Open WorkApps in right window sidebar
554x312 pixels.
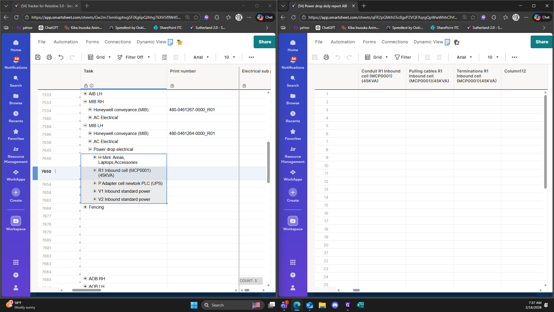pos(293,175)
